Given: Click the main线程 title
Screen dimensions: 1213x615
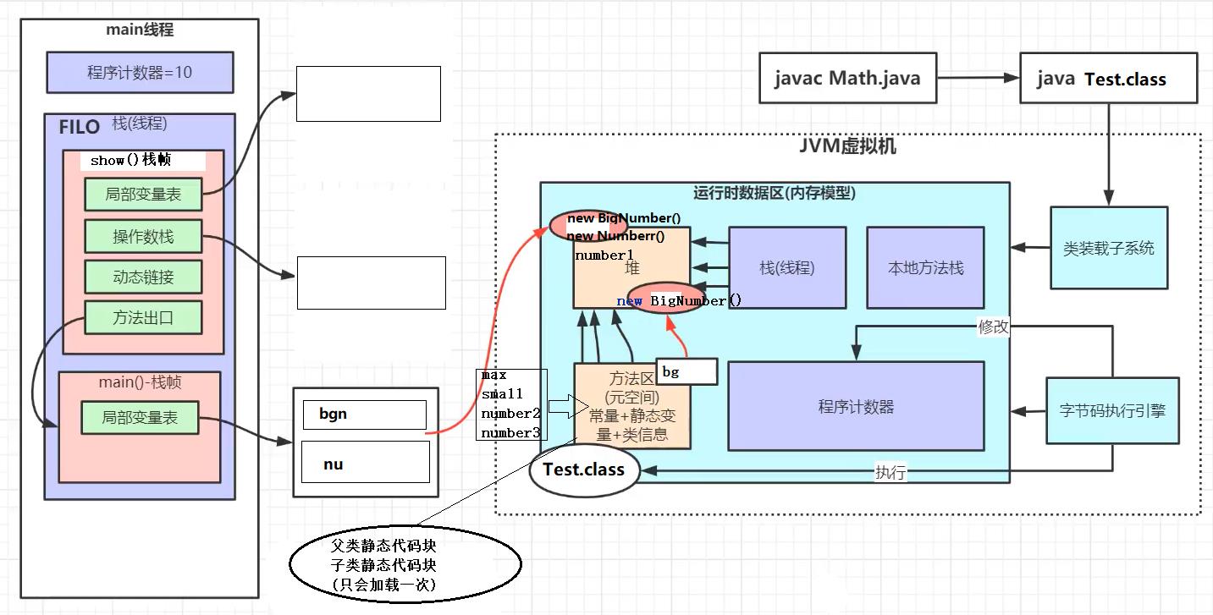Looking at the screenshot, I should (140, 30).
